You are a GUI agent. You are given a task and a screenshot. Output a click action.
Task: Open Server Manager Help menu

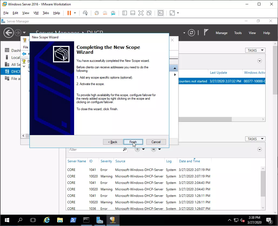pyautogui.click(x=266, y=33)
